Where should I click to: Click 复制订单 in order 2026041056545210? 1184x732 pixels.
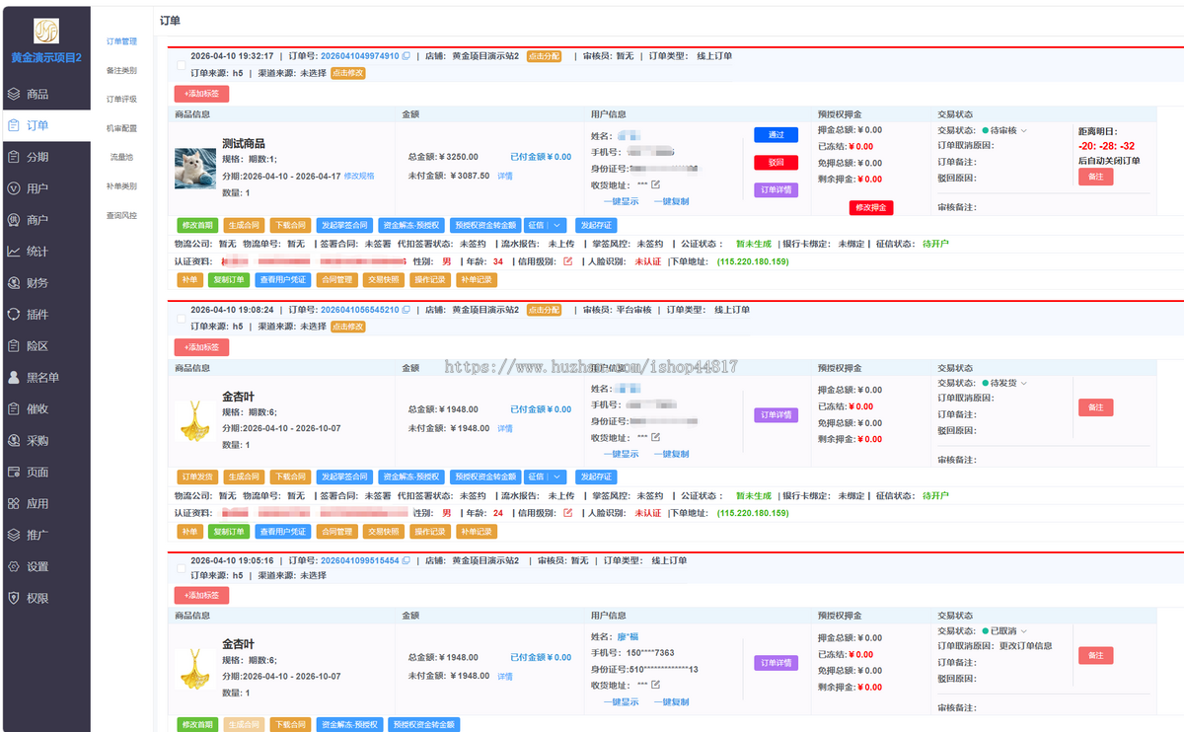click(x=229, y=532)
